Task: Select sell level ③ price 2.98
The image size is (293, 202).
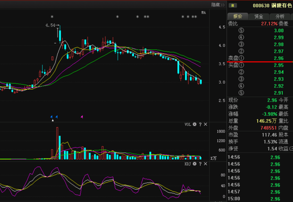Action: [279, 45]
